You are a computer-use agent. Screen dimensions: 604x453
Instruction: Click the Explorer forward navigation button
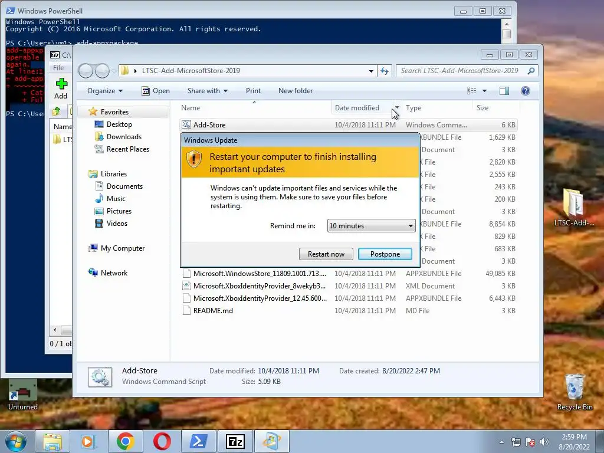coord(102,71)
